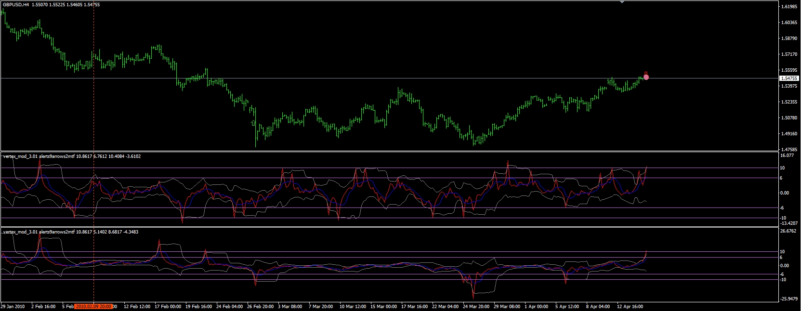The width and height of the screenshot is (801, 311).
Task: Click the 29 Jan 2010 date label
Action: (13, 306)
